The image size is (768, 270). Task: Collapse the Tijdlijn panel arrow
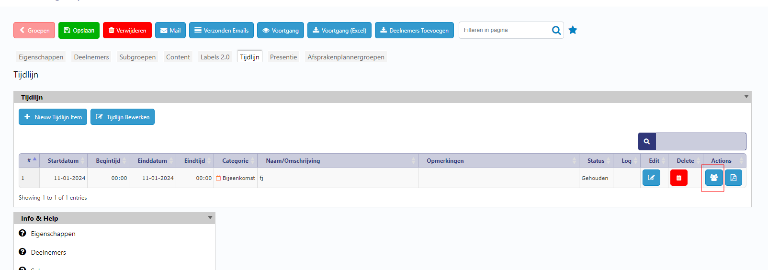[x=746, y=97]
